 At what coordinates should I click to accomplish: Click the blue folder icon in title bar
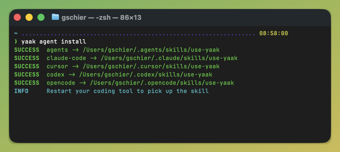coord(55,17)
